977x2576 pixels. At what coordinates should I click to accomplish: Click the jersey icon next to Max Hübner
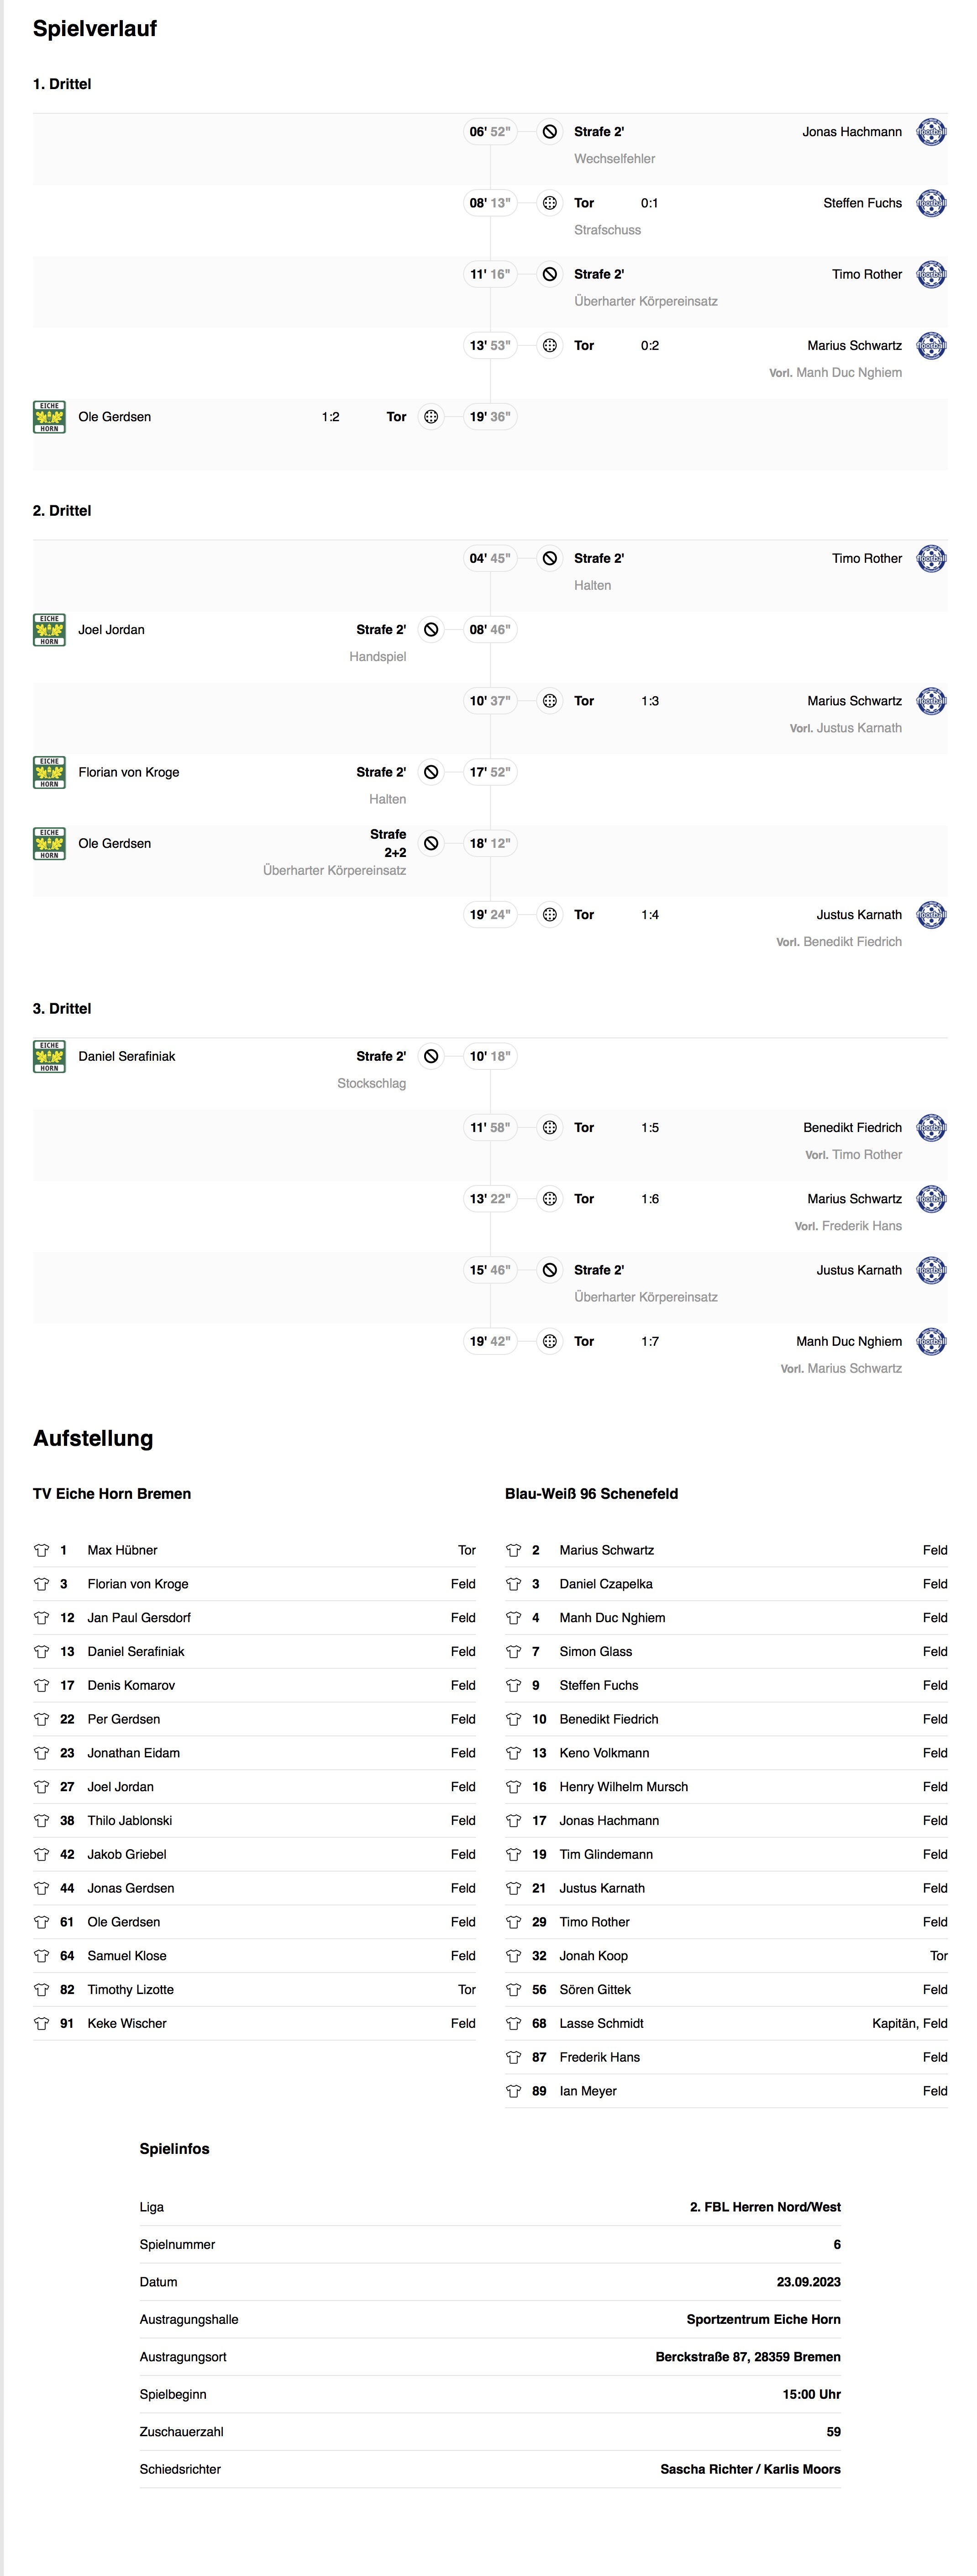pos(41,1551)
